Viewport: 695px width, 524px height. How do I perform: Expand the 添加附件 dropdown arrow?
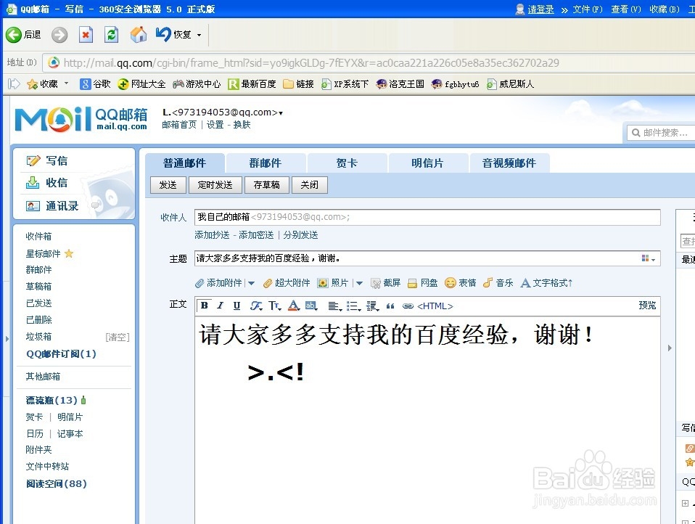250,283
